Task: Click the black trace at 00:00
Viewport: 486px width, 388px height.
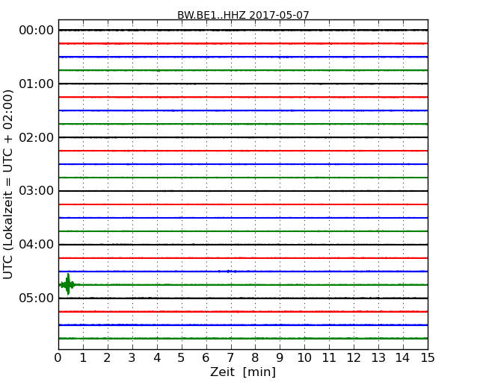Action: point(243,30)
